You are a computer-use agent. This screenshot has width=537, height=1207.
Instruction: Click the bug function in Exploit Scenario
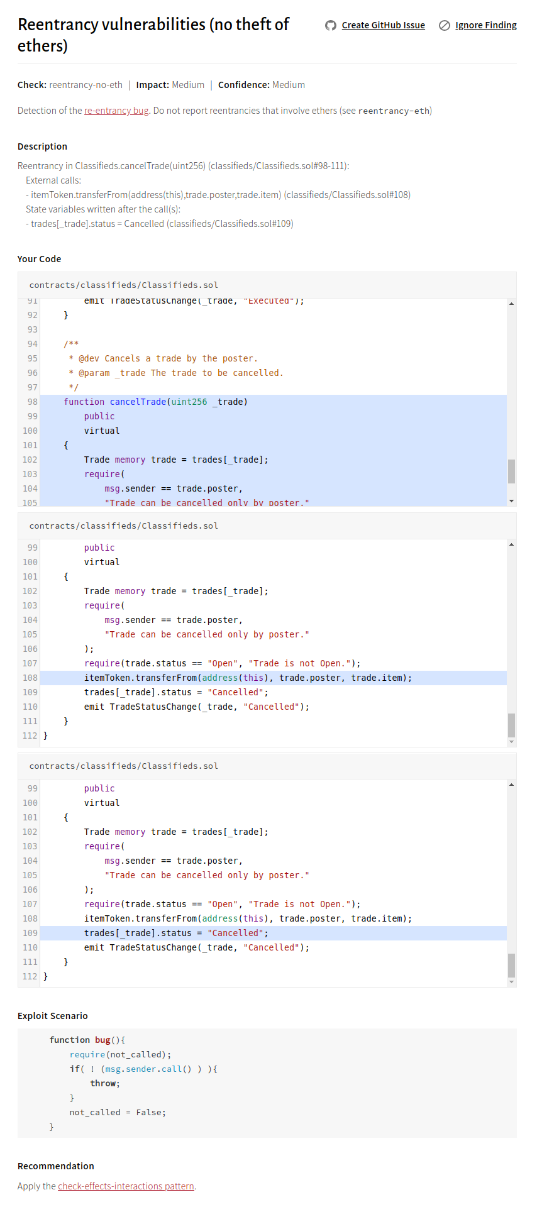pyautogui.click(x=102, y=1040)
